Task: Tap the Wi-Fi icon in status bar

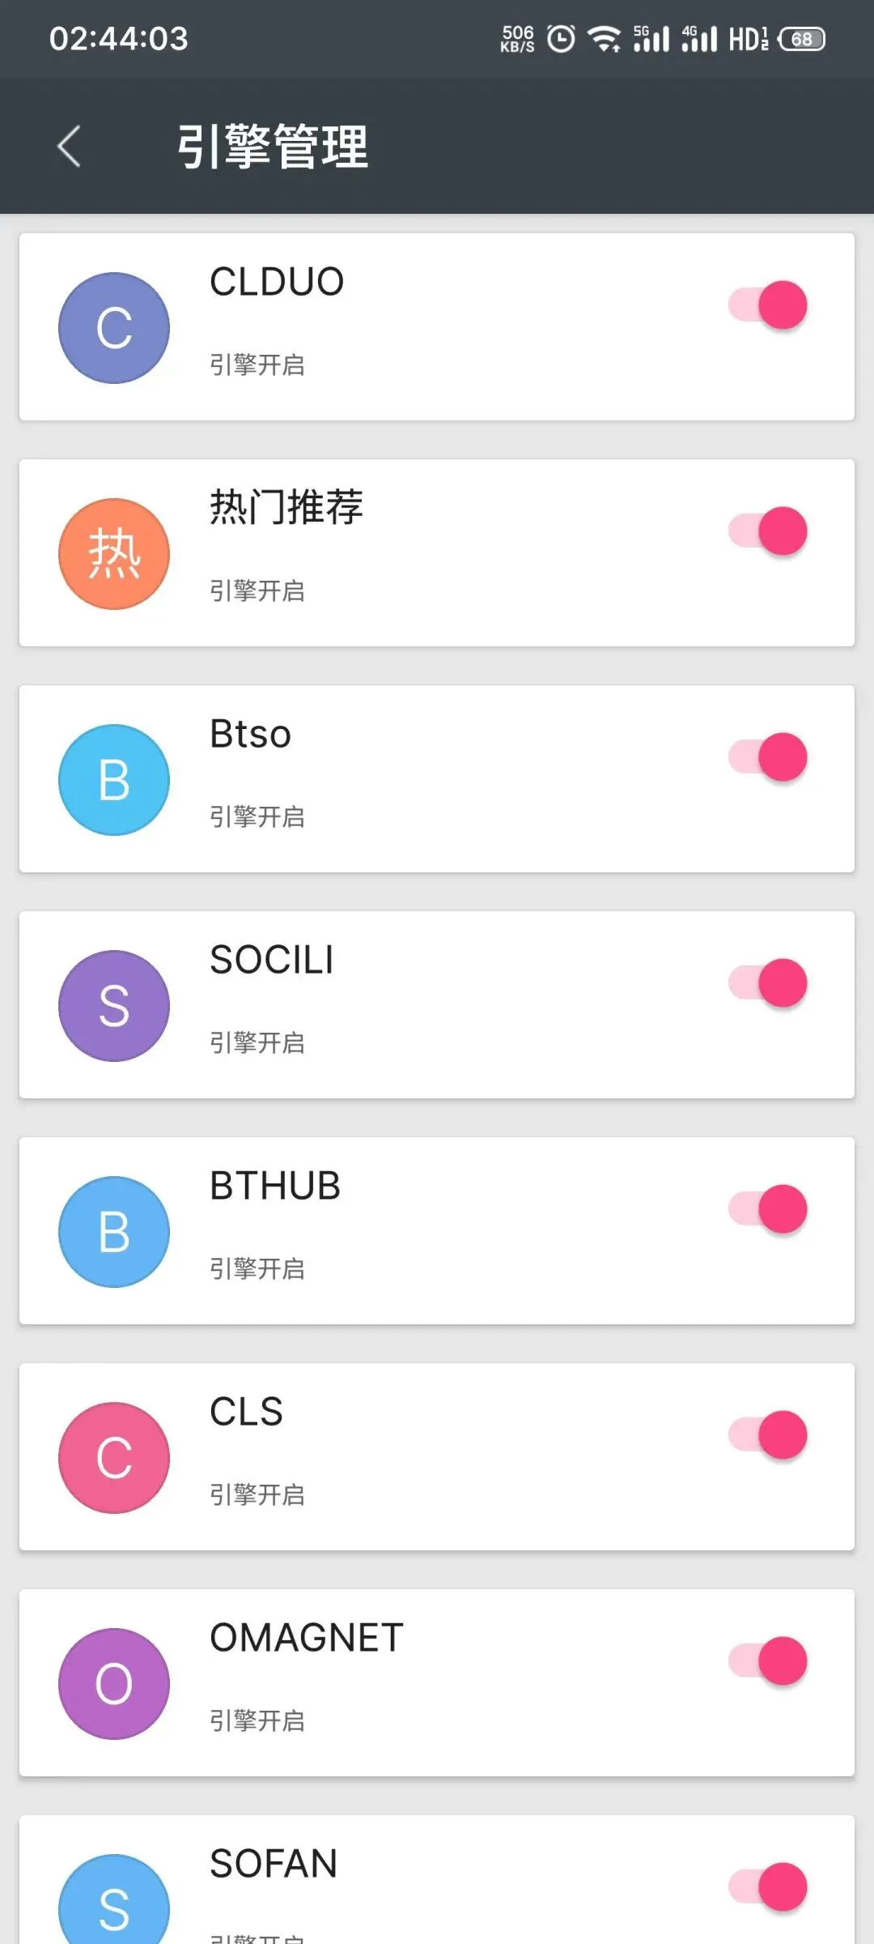Action: (605, 39)
